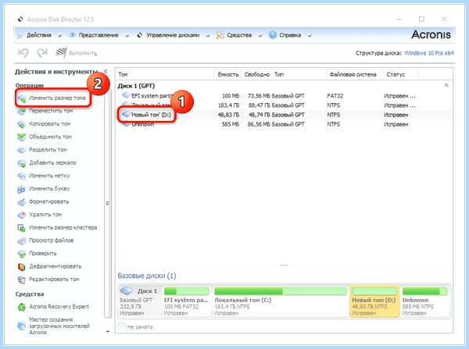The image size is (469, 349).
Task: Select the Новый том (D:) row
Action: (x=285, y=115)
